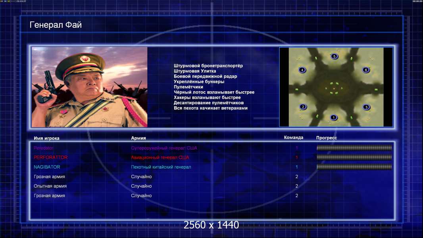Click Пехотный китайский генерал army entry
Screen dimensions: 423x238
(161, 167)
